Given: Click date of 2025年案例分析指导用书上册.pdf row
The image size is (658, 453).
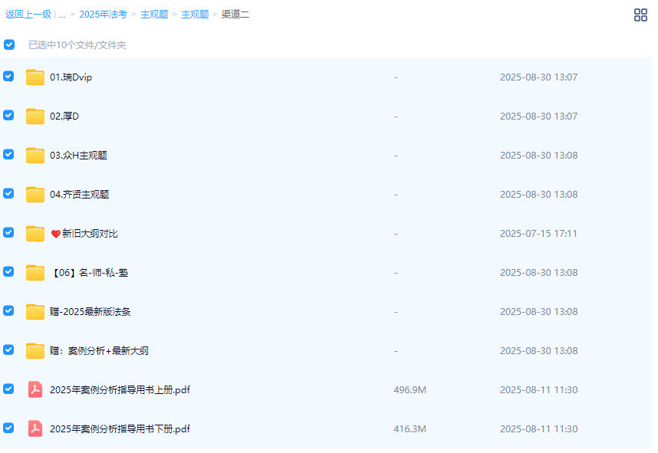Looking at the screenshot, I should pyautogui.click(x=538, y=390).
